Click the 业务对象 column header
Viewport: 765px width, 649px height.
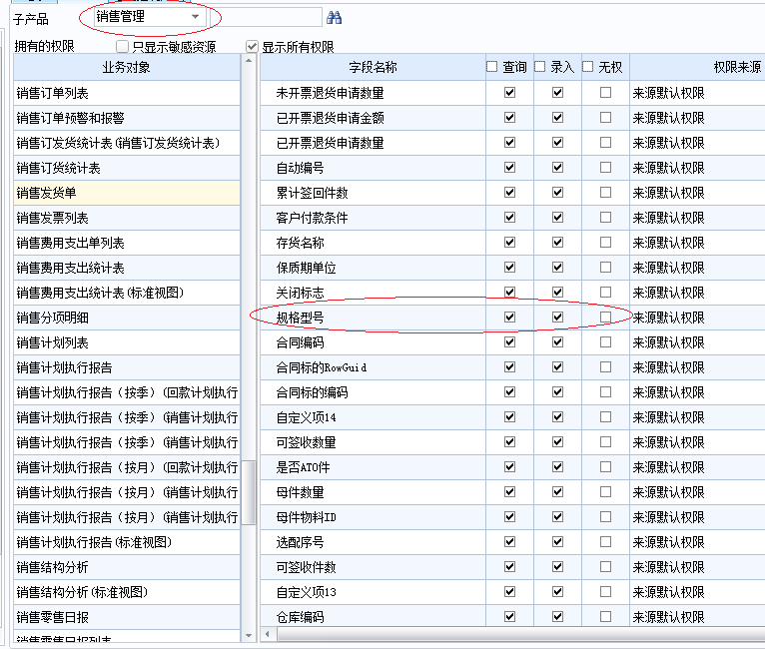[127, 67]
